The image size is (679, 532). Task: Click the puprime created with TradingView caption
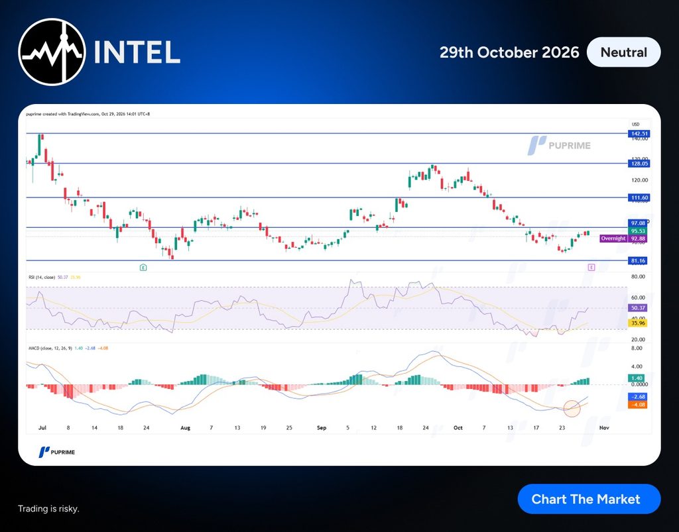coord(88,114)
